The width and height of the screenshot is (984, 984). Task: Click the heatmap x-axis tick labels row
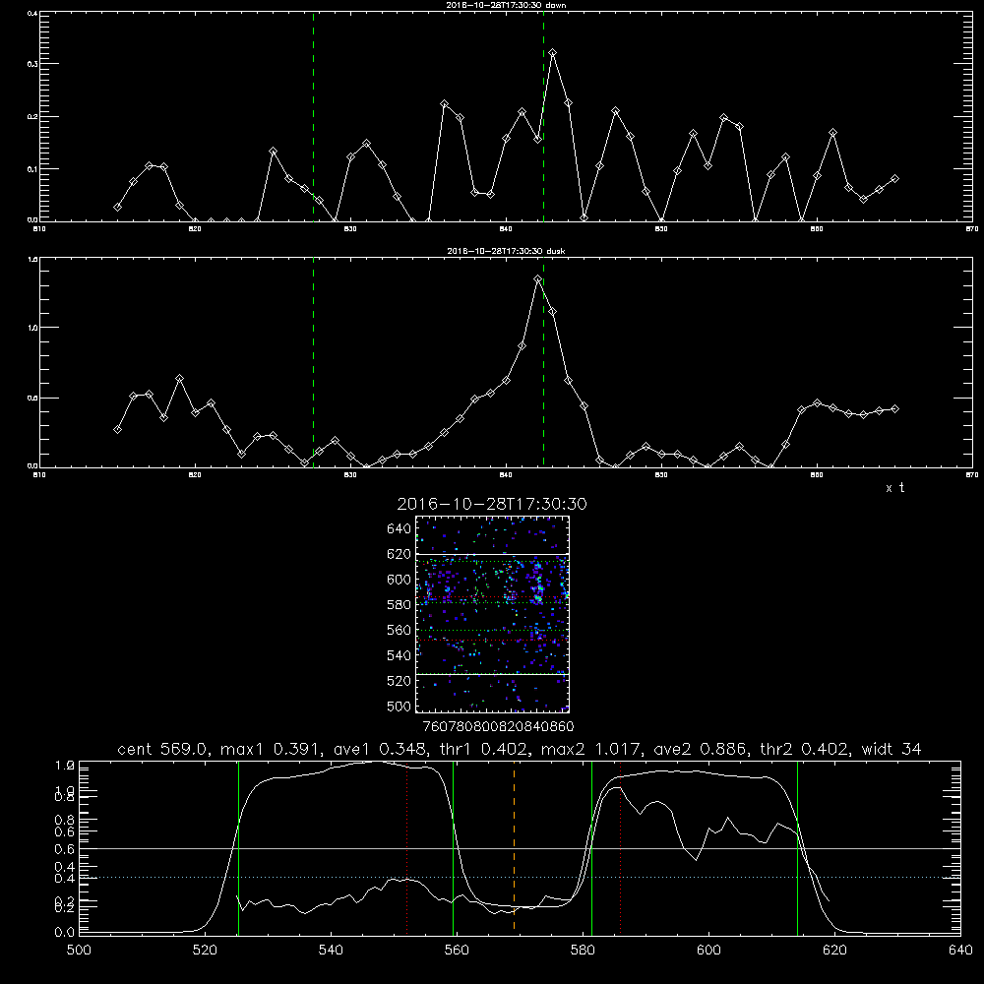click(x=499, y=727)
